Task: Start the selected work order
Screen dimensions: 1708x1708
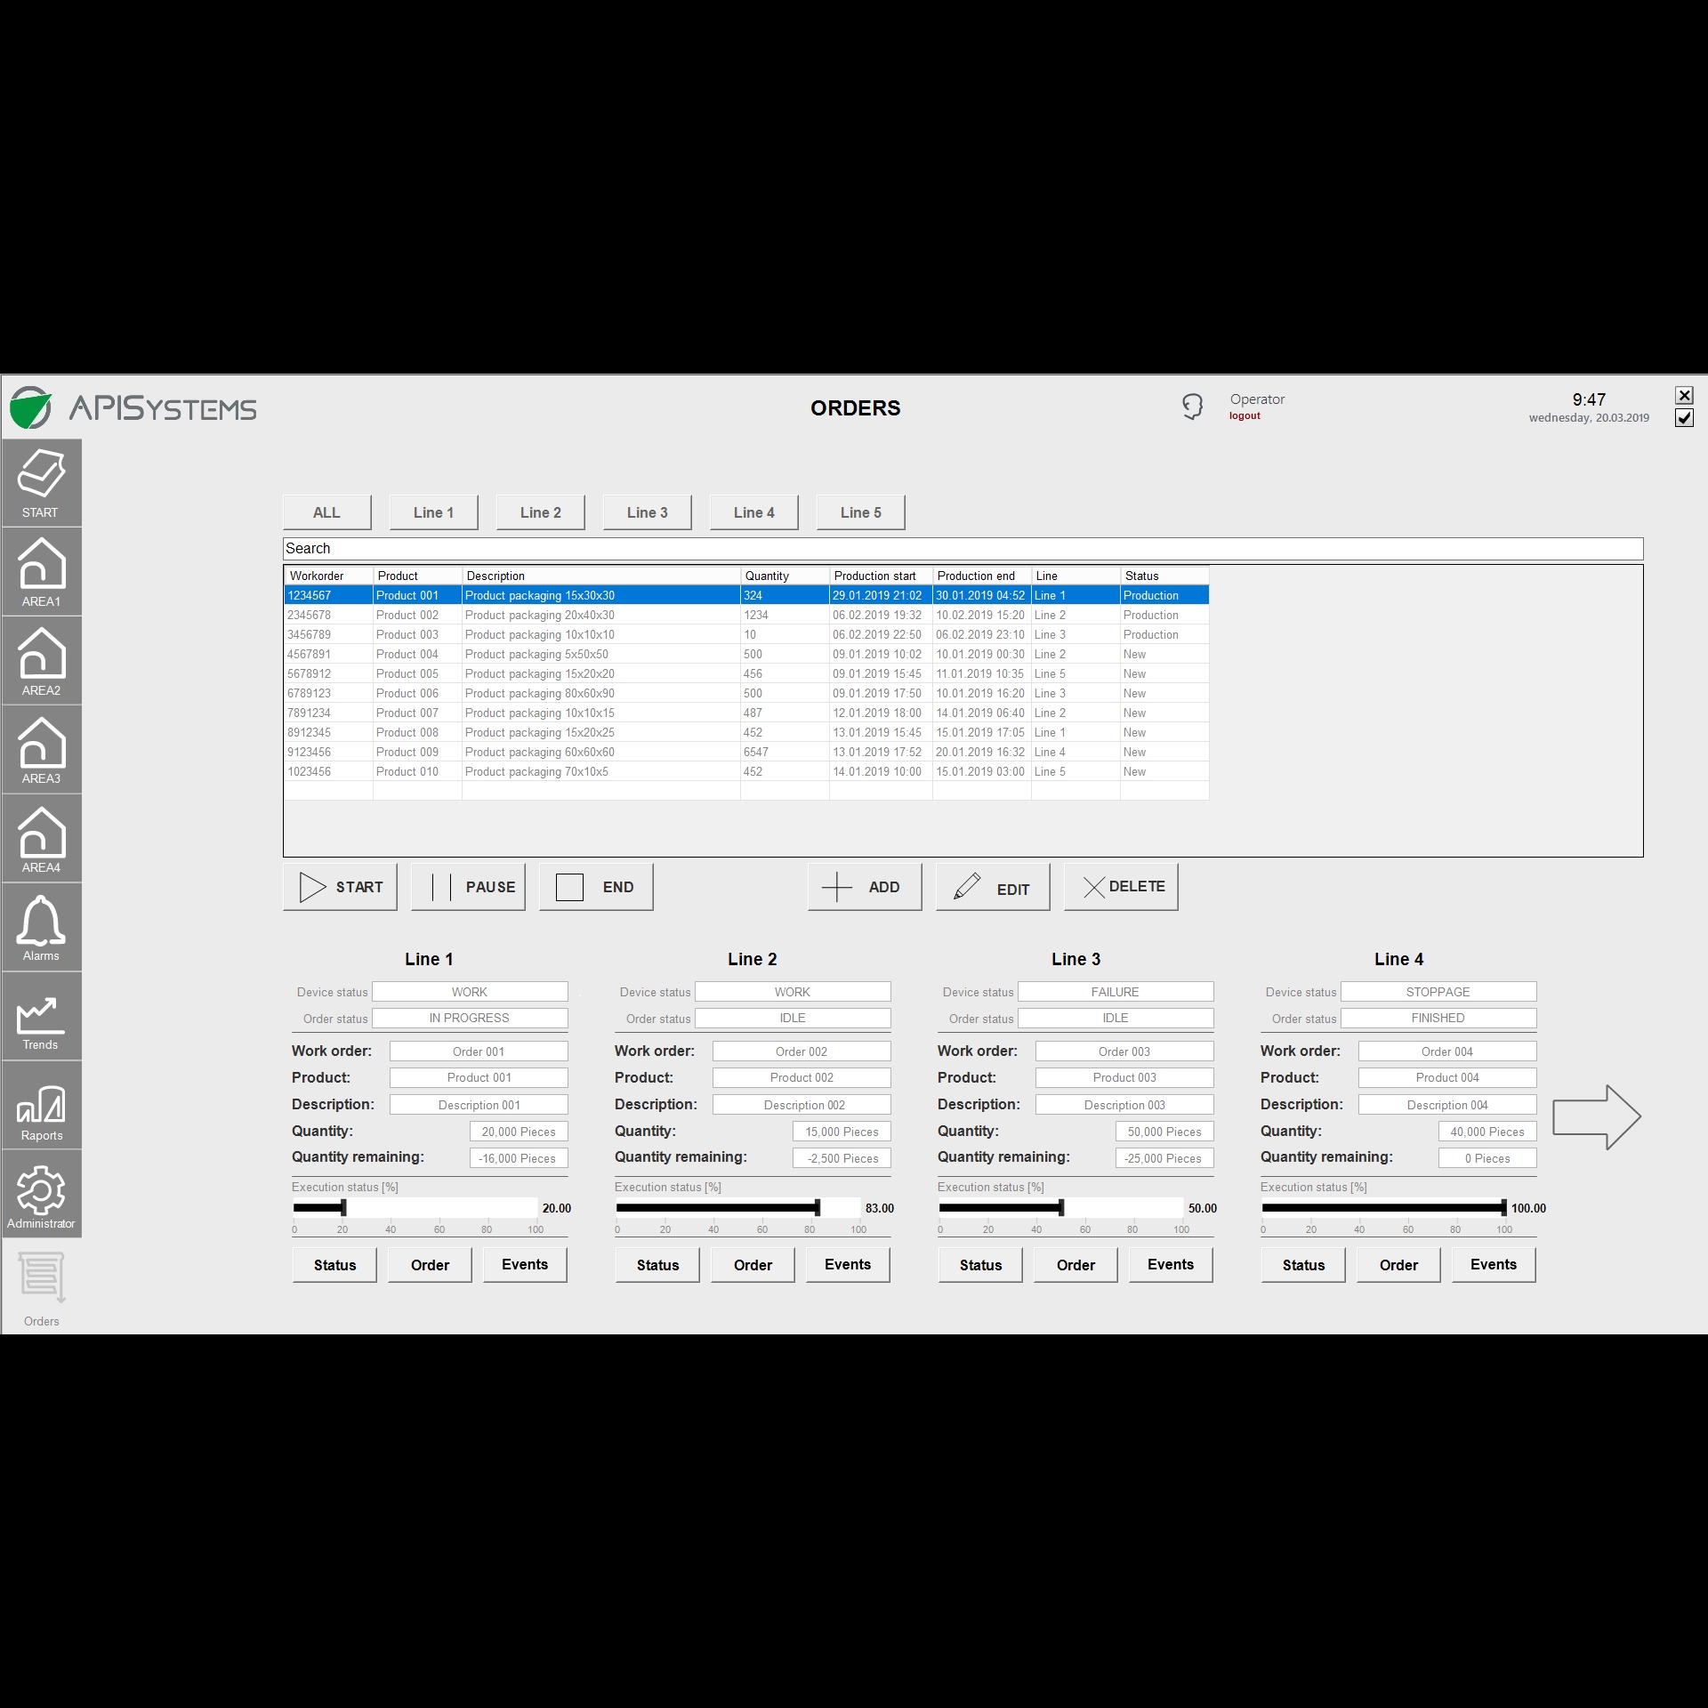Action: pos(340,886)
